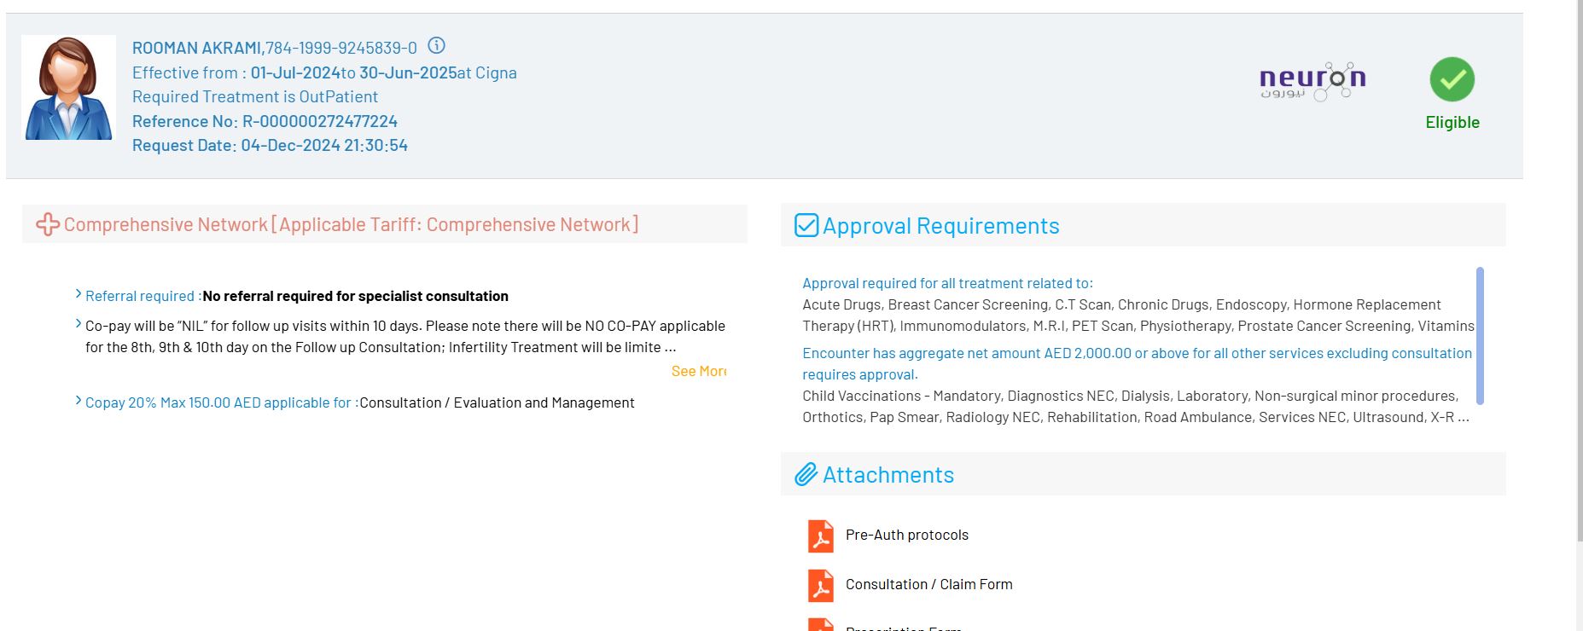
Task: Click the patient name ROOMAN AKRAMI
Action: click(x=197, y=48)
